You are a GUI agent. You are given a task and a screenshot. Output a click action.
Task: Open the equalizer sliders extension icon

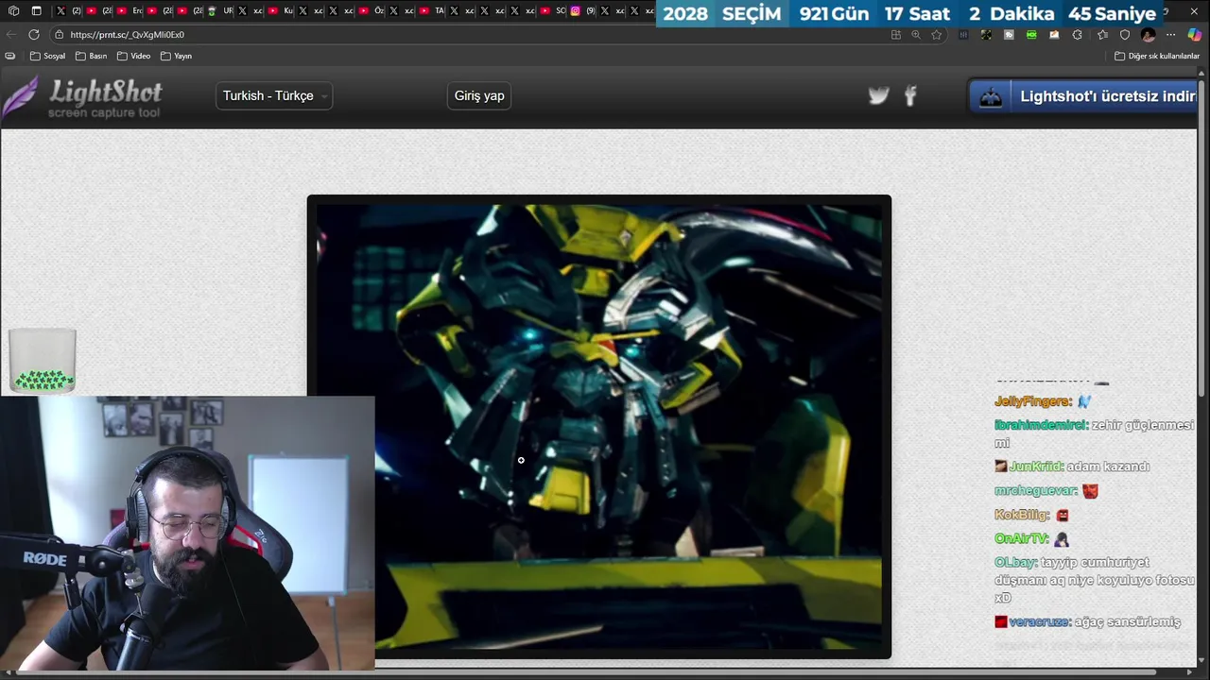(963, 35)
